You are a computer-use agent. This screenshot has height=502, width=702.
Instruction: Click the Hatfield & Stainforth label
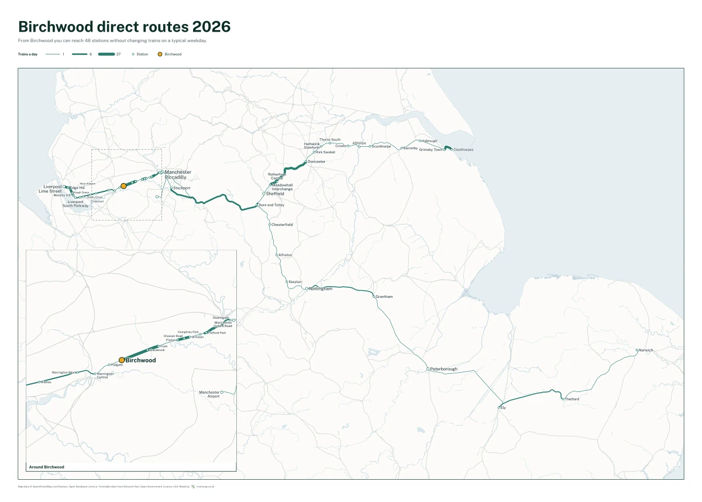312,145
